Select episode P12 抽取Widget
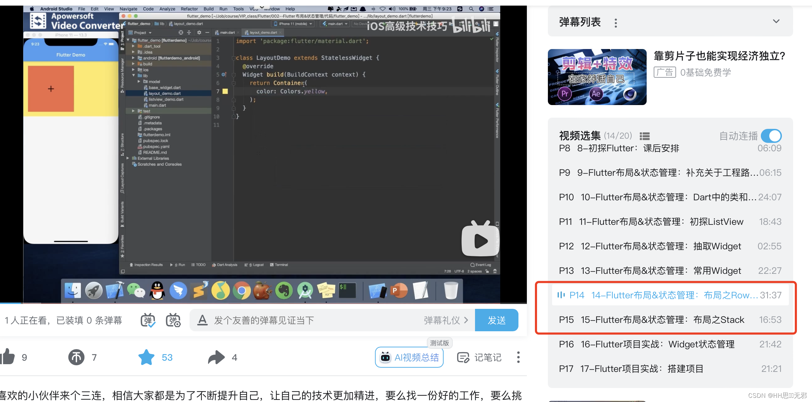The height and width of the screenshot is (402, 812). tap(670, 246)
